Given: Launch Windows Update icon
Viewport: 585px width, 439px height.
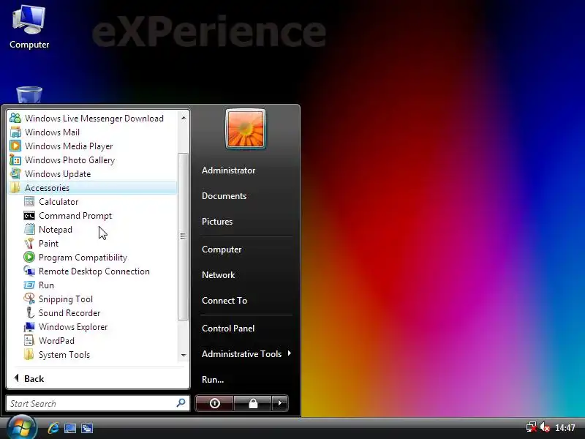Looking at the screenshot, I should pyautogui.click(x=15, y=174).
